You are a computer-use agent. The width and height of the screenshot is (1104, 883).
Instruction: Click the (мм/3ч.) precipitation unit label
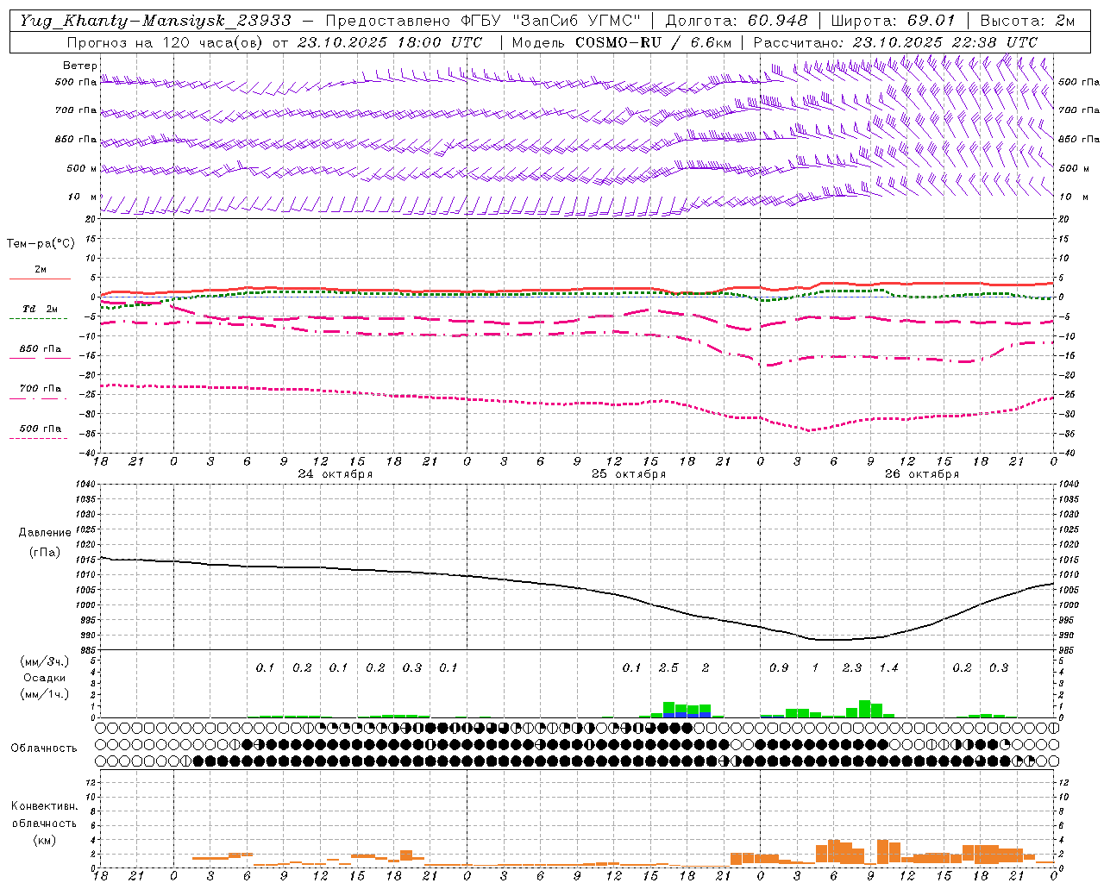[x=45, y=661]
